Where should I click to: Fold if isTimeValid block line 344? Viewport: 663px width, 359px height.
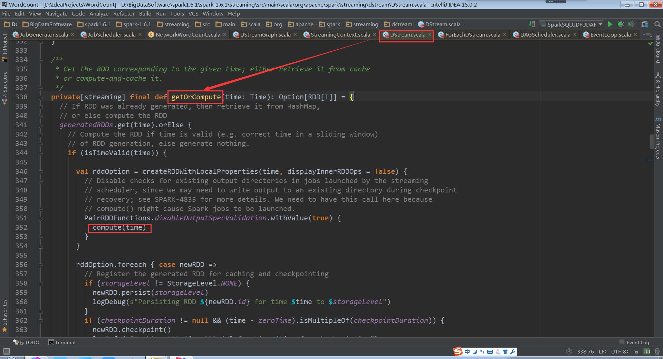(40, 153)
